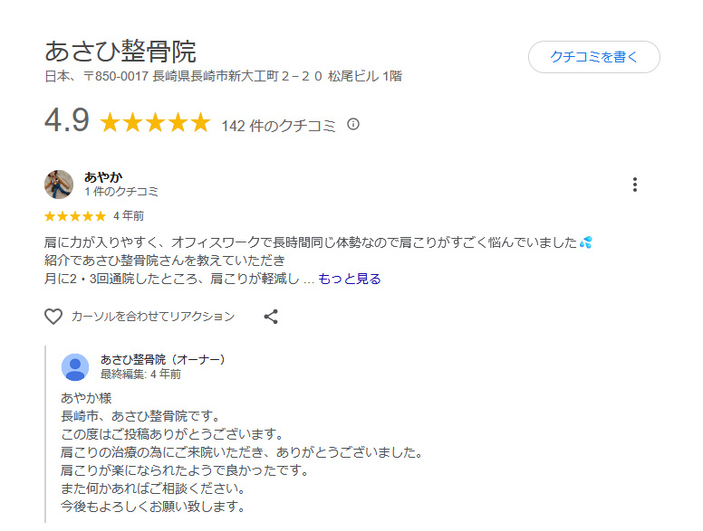
Task: Click the address line with 〒850-0017
Action: click(x=223, y=77)
